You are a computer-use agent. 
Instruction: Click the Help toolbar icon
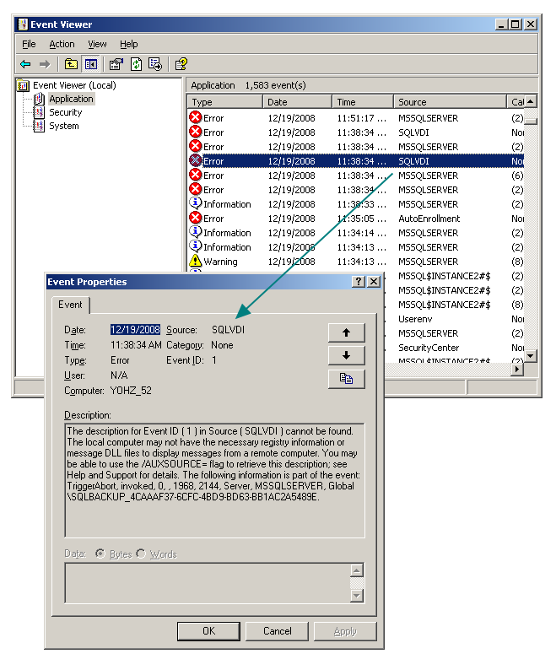pyautogui.click(x=181, y=64)
